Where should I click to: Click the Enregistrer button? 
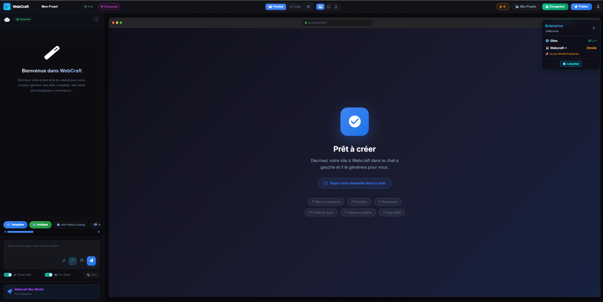tap(555, 6)
